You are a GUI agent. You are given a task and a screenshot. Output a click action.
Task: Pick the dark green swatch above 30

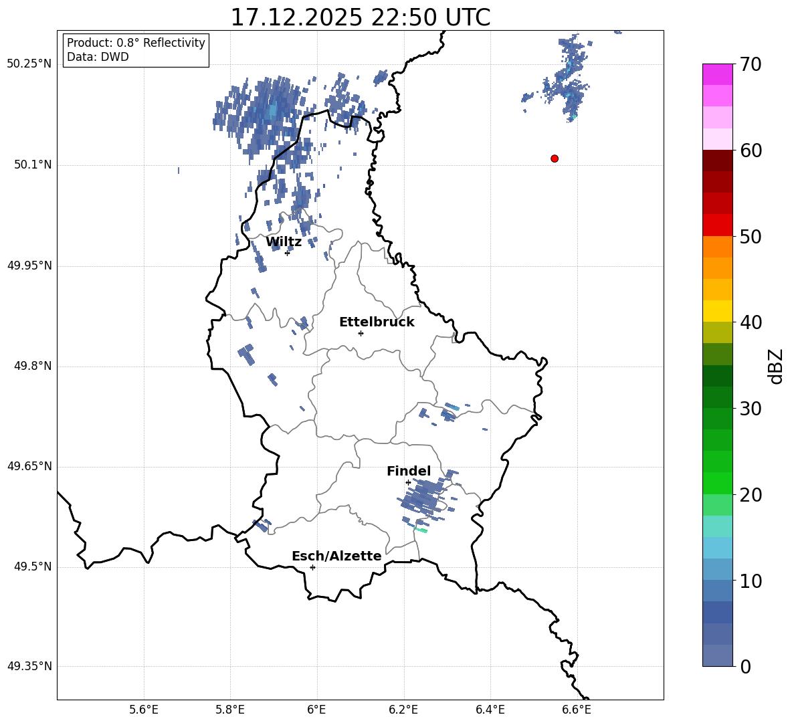pos(718,397)
